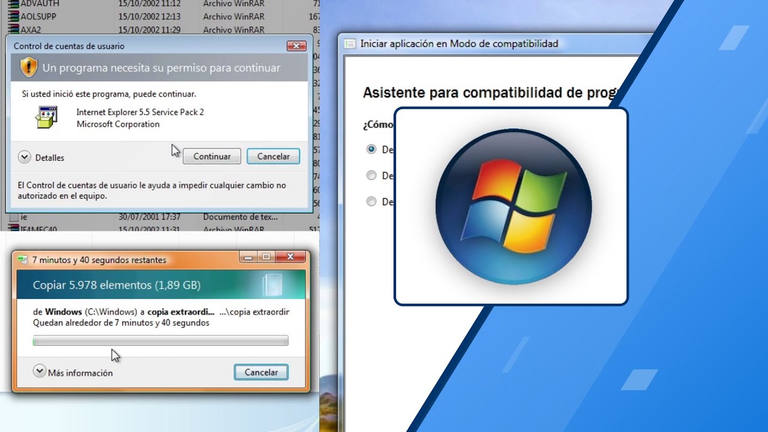Viewport: 768px width, 432px height.
Task: Cancel the User Account Control prompt
Action: (x=274, y=156)
